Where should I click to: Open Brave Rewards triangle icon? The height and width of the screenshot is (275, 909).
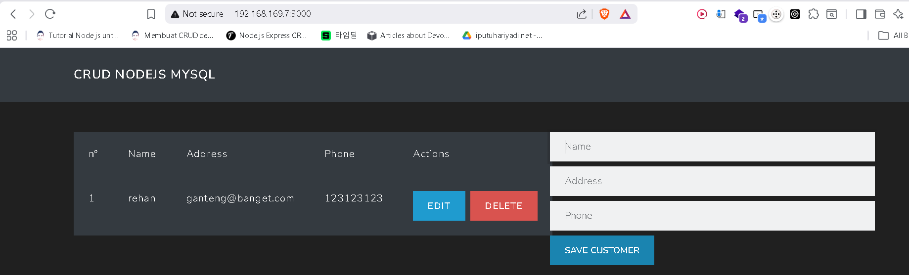point(625,14)
